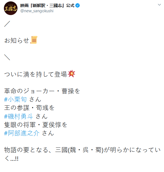This screenshot has height=172, width=164.
Task: Open the @new_sangokushi handle link
Action: [x=37, y=11]
